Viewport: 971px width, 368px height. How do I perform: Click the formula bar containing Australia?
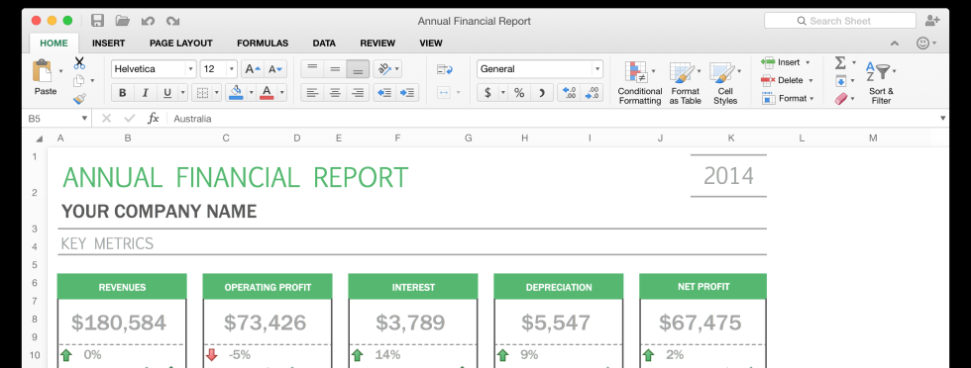point(553,118)
